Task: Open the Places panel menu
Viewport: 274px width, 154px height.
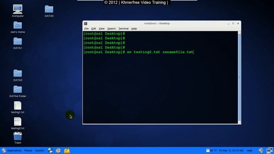Action: [28, 150]
